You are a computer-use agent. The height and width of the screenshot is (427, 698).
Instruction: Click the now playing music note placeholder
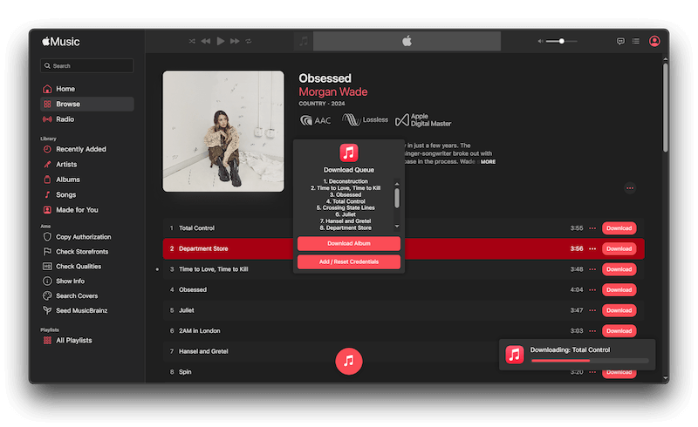click(x=304, y=41)
